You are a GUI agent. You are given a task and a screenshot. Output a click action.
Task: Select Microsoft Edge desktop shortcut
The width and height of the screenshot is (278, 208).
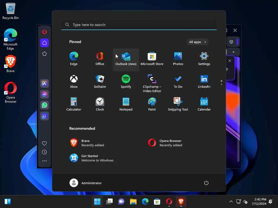pos(11,39)
